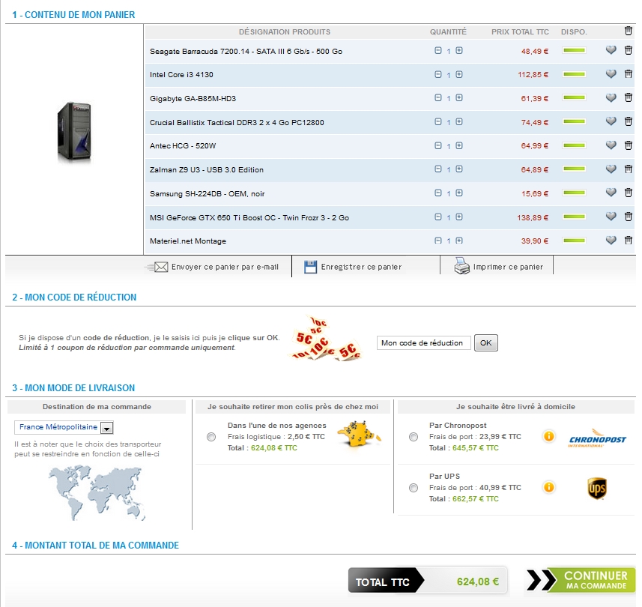Remove Antec HCG - 520W from cart
This screenshot has height=607, width=642.
(x=628, y=145)
